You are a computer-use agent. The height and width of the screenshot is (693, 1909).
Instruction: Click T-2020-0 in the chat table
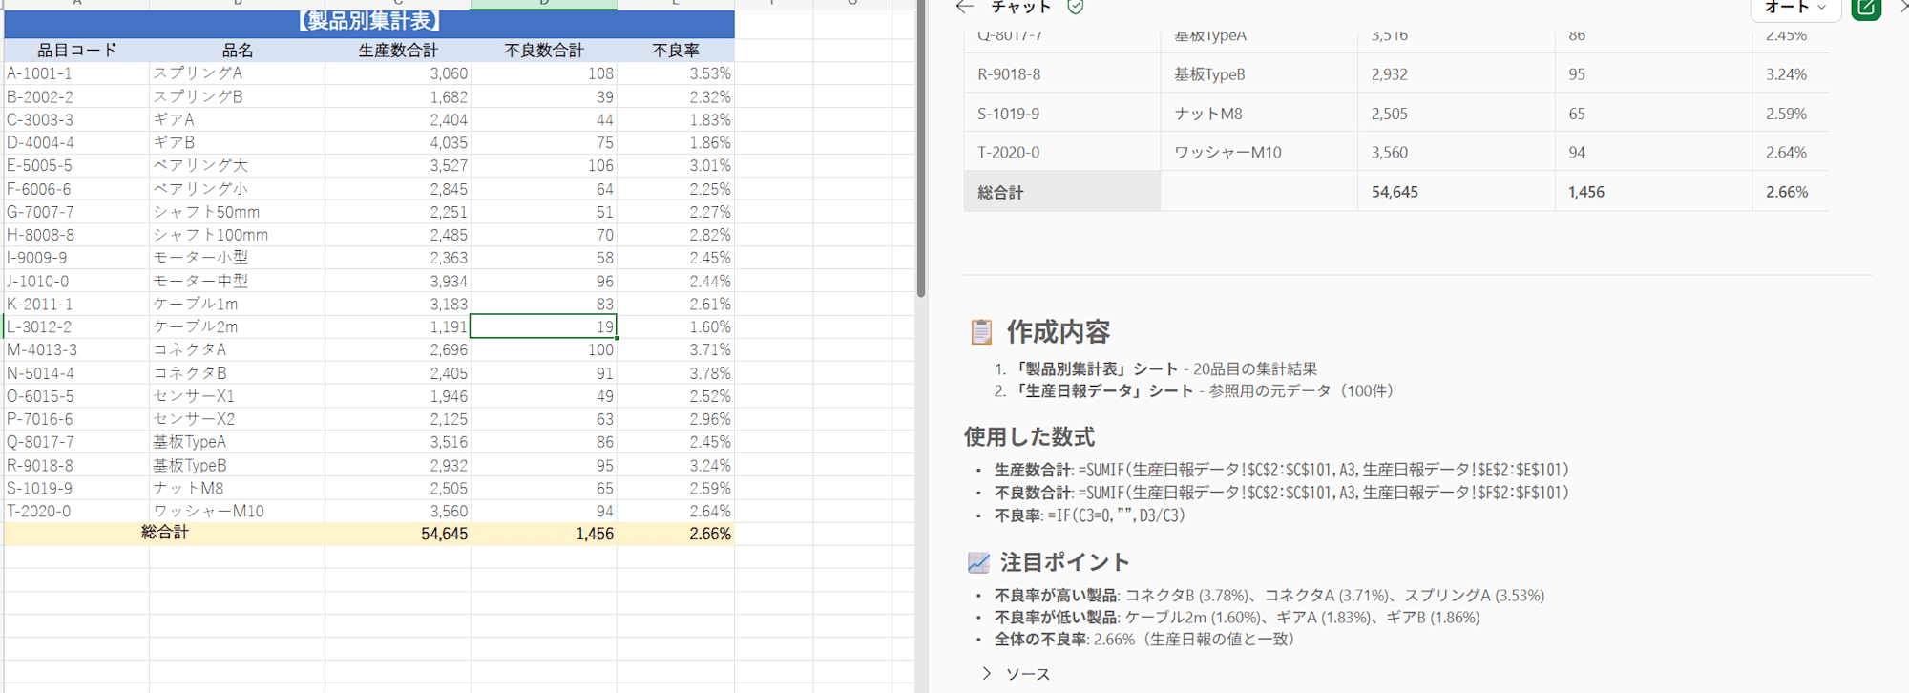tap(1009, 152)
